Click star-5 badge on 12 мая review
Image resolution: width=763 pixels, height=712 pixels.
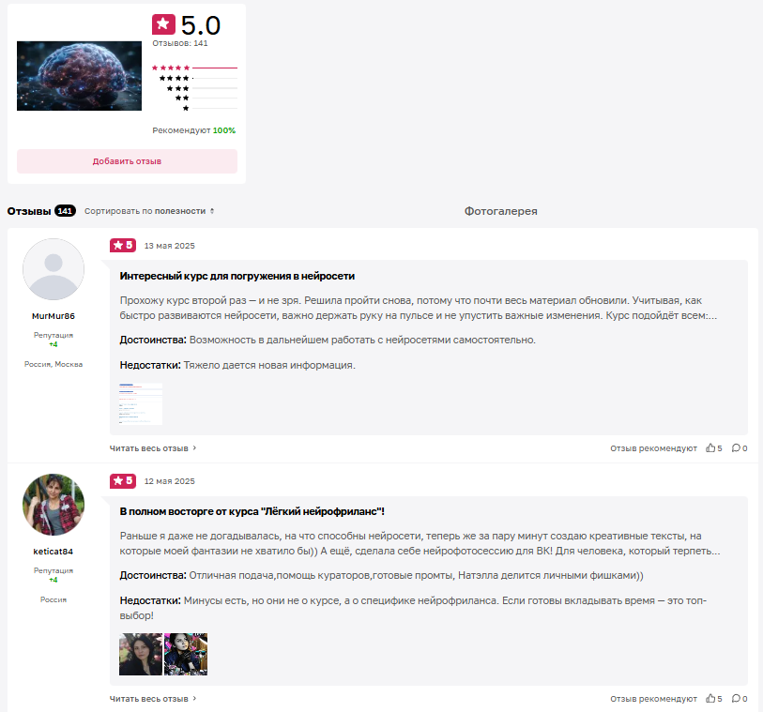[x=123, y=480]
